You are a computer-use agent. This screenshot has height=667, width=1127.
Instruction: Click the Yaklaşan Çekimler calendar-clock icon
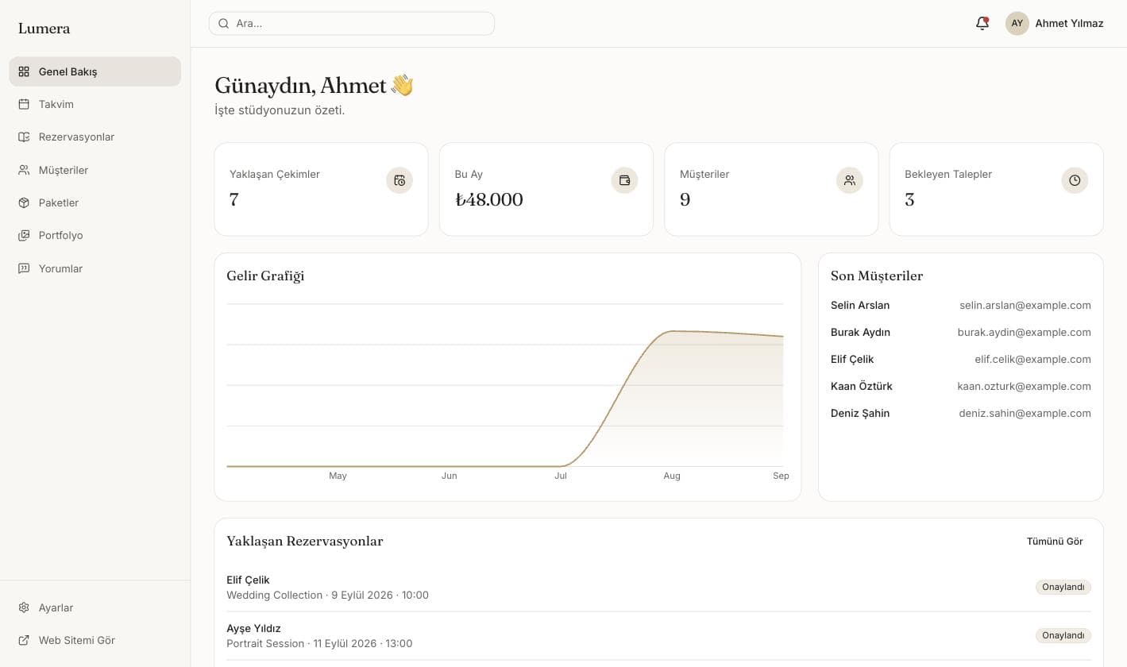(399, 180)
